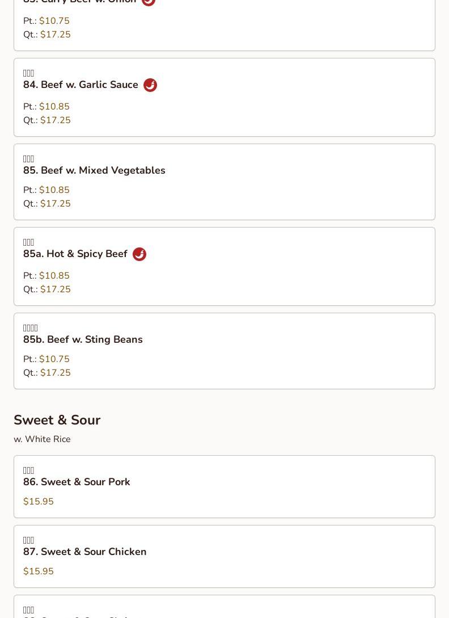Choose Pt. $10.85 for Hot & Spicy Beef

pos(46,275)
